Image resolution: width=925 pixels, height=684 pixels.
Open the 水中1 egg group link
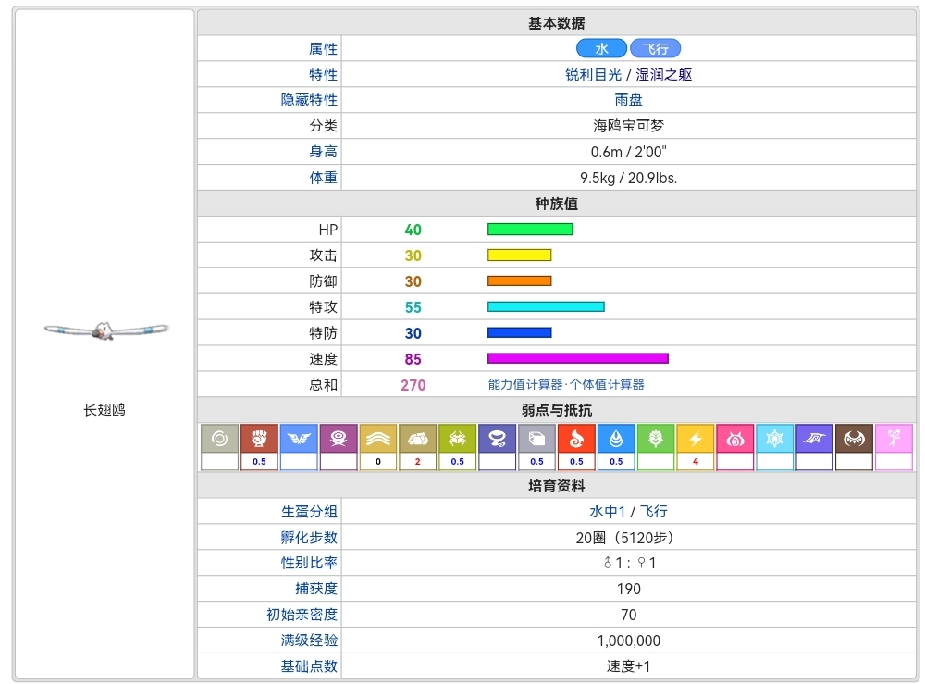[607, 512]
